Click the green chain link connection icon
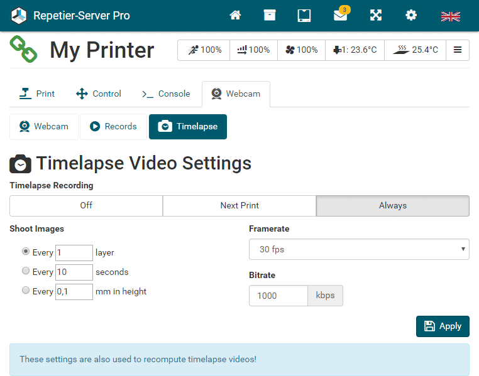The width and height of the screenshot is (479, 376). (x=23, y=49)
